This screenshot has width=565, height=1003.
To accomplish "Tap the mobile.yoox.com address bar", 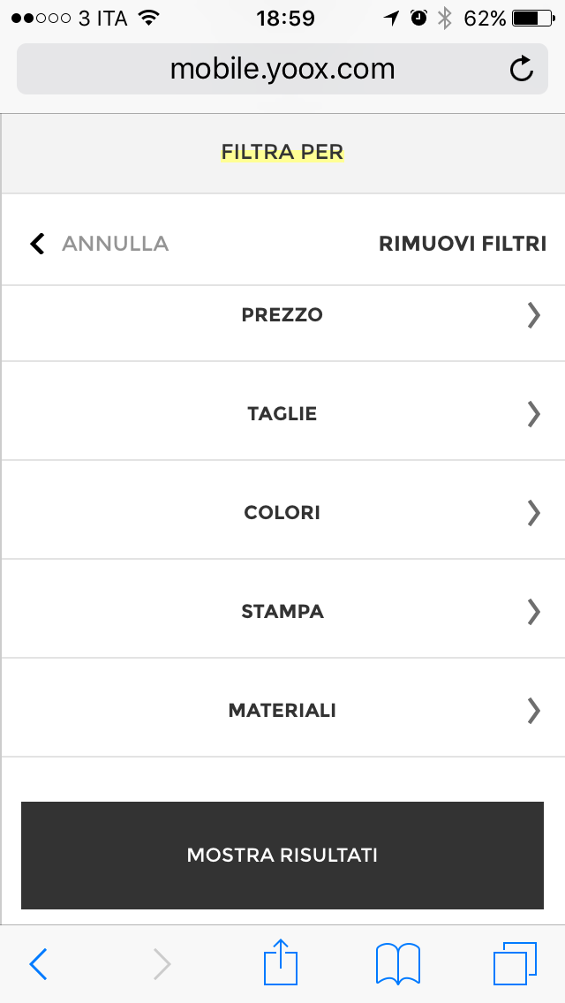I will [282, 69].
